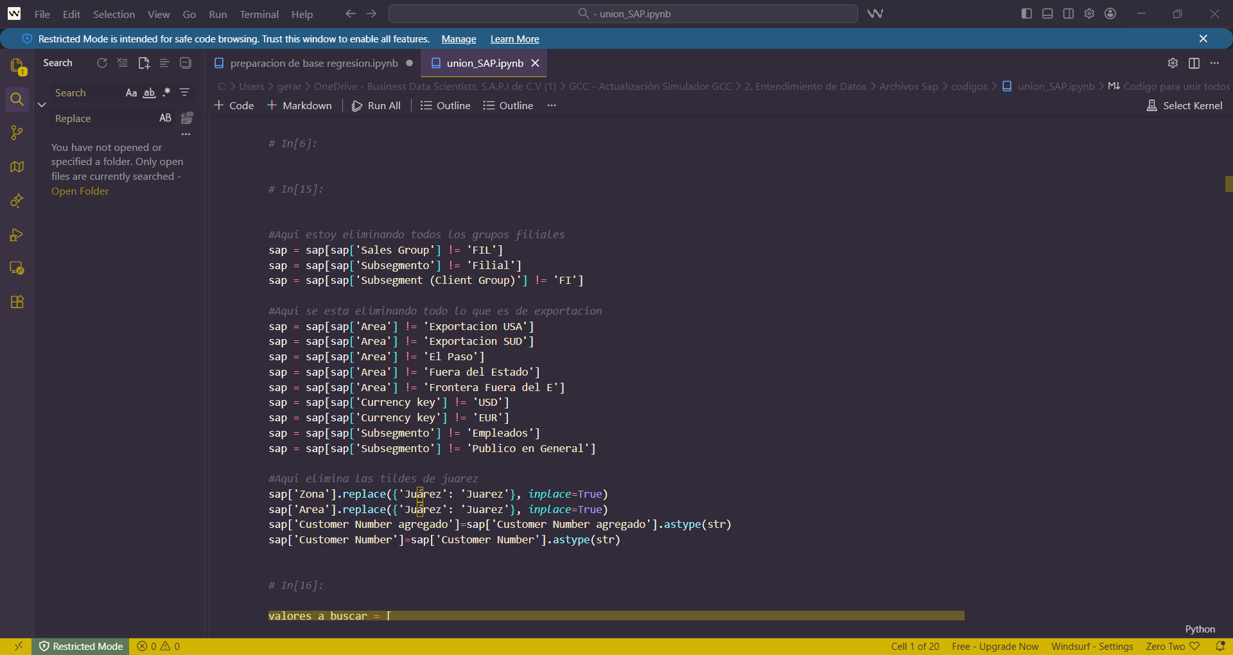Click the Refresh search results icon
The height and width of the screenshot is (655, 1233).
[102, 63]
